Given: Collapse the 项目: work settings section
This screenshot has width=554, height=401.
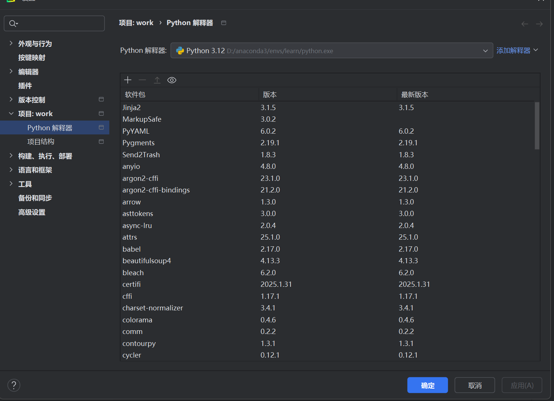Looking at the screenshot, I should [11, 113].
